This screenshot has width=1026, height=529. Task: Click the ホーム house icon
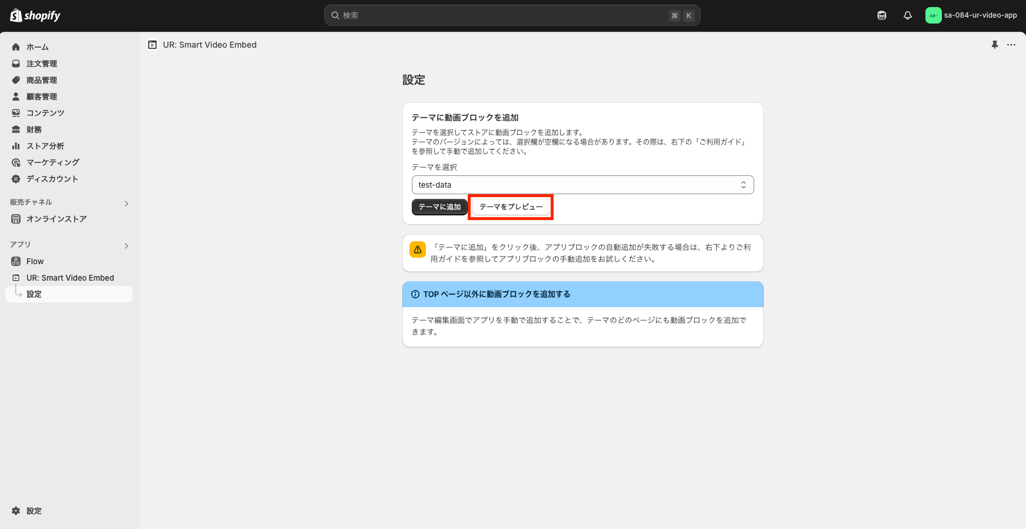coord(16,47)
